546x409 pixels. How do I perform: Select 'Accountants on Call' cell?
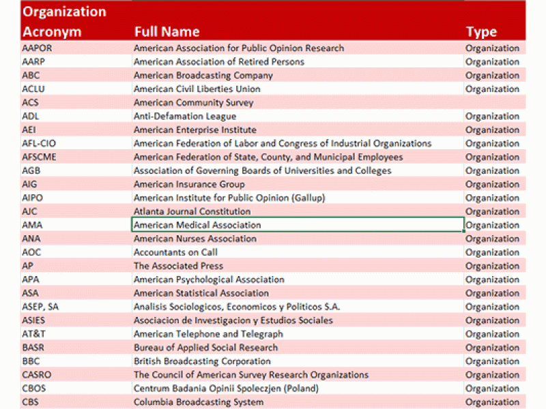pyautogui.click(x=298, y=252)
